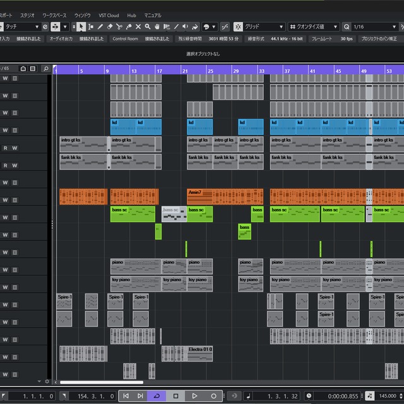Click the 145.000 tempo field
The width and height of the screenshot is (404, 404).
pyautogui.click(x=388, y=396)
